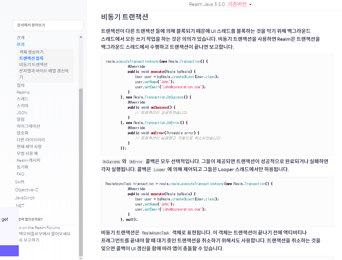Open the Realms sidebar section

(23, 92)
